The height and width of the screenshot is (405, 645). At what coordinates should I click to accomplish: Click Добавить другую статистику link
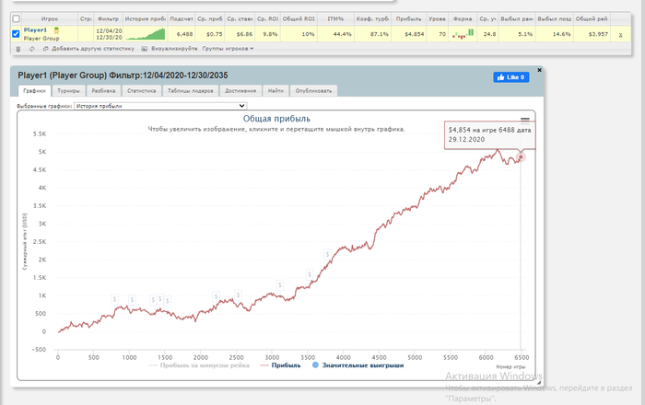(x=93, y=49)
